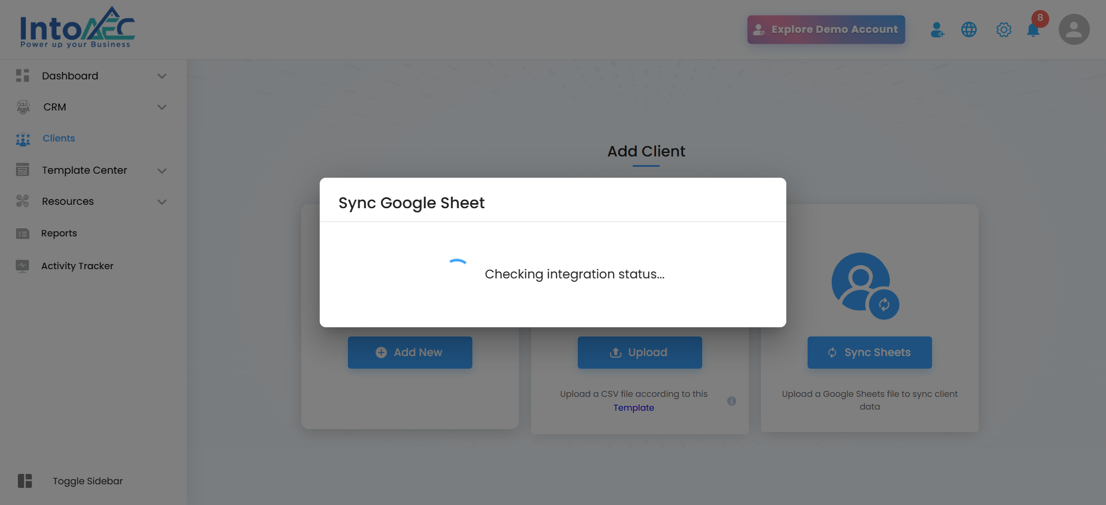Toggle the sidebar layout icon

click(x=25, y=481)
